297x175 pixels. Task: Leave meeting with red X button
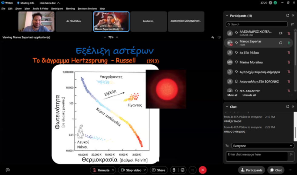pos(202,170)
